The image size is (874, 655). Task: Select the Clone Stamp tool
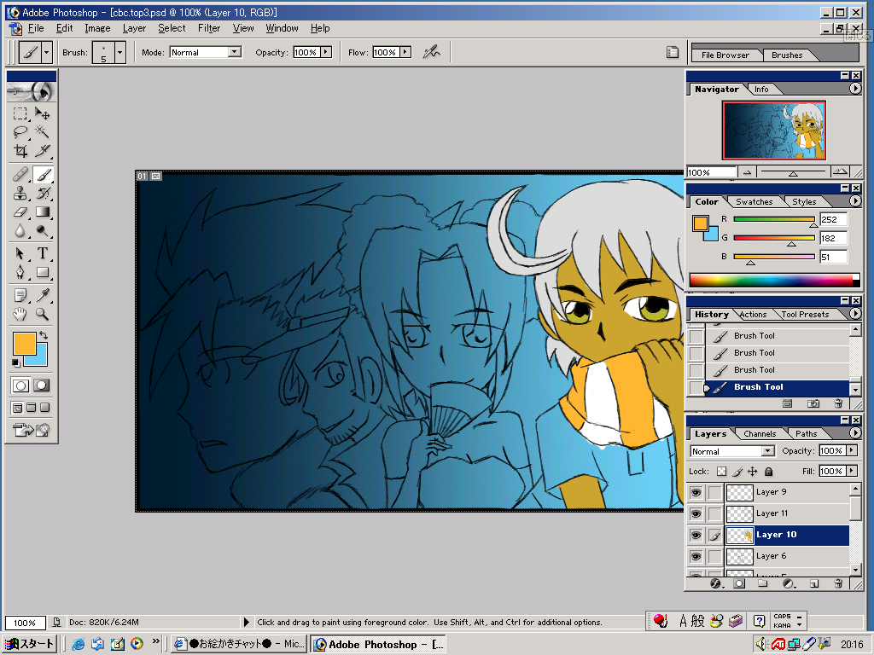pyautogui.click(x=20, y=194)
